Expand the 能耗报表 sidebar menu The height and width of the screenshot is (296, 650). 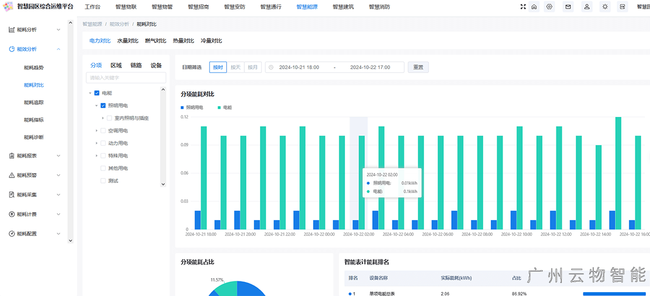58,156
